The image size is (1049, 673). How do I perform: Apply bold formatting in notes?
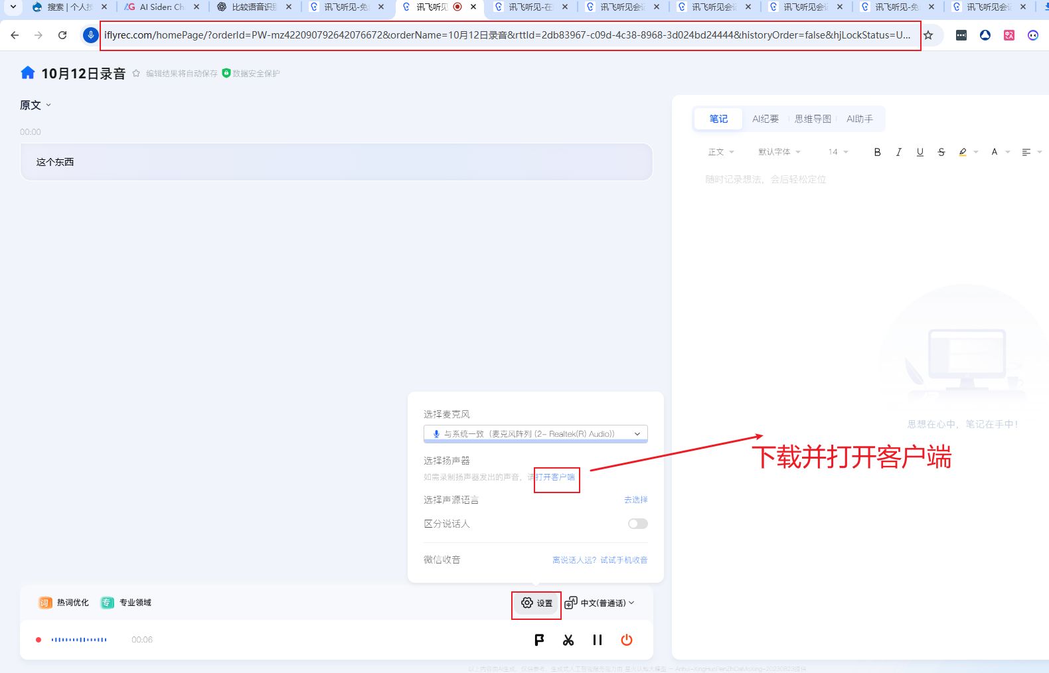tap(877, 152)
